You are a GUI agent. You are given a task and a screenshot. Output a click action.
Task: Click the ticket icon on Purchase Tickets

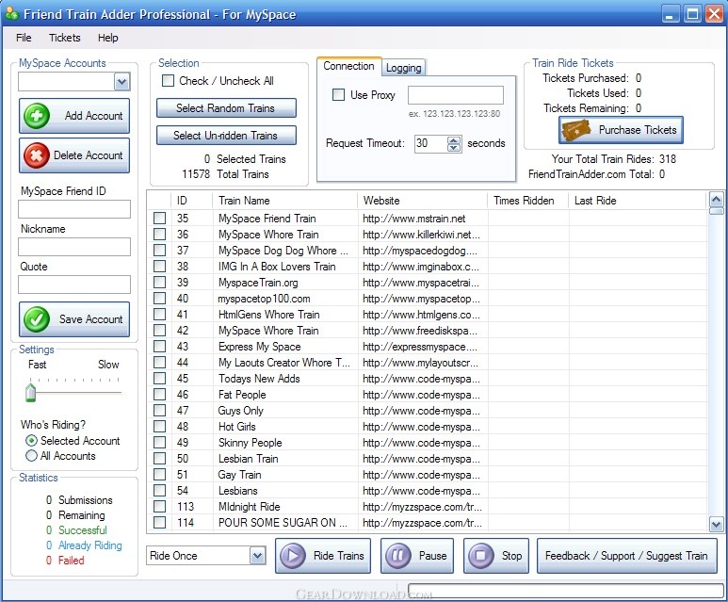tap(576, 130)
